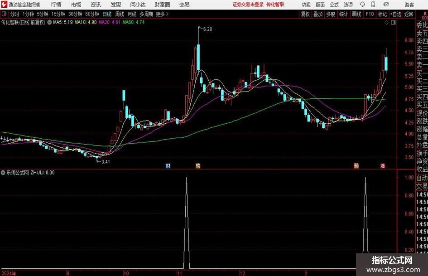The height and width of the screenshot is (276, 428).
Task: Open the 公式 menu
Action: 334,5
